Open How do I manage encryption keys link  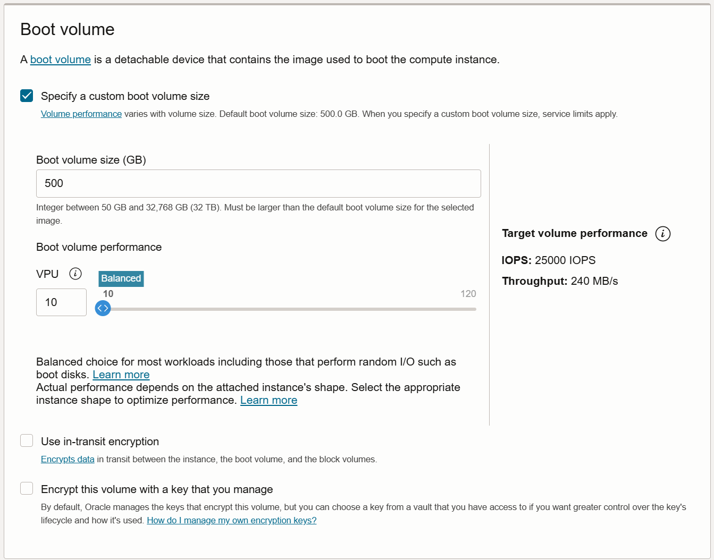(231, 520)
